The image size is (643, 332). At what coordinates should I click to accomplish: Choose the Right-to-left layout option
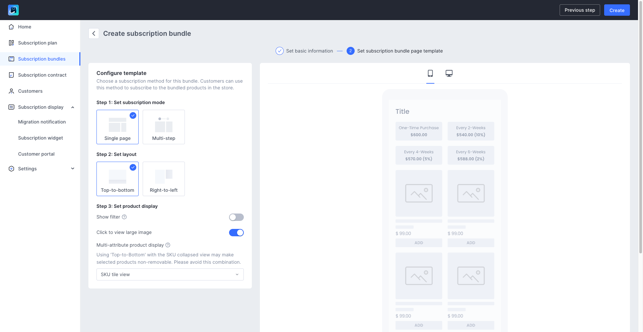point(163,179)
